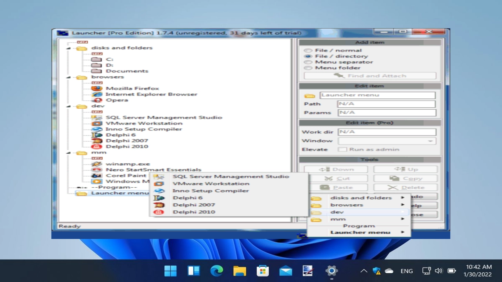Open the Windows Start menu

(x=171, y=271)
